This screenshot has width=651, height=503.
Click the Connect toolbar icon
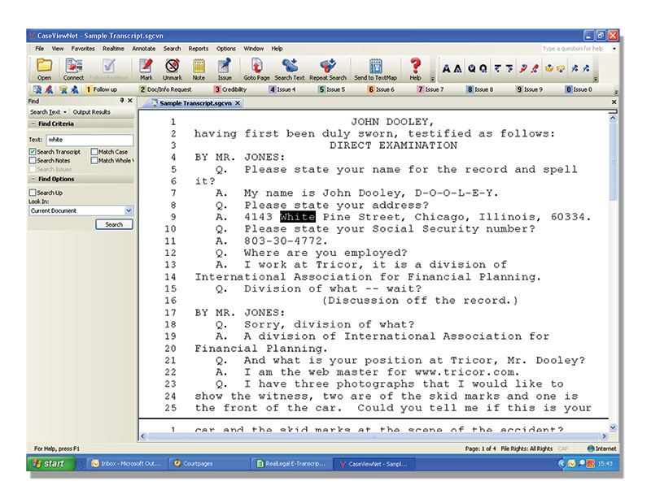(73, 66)
